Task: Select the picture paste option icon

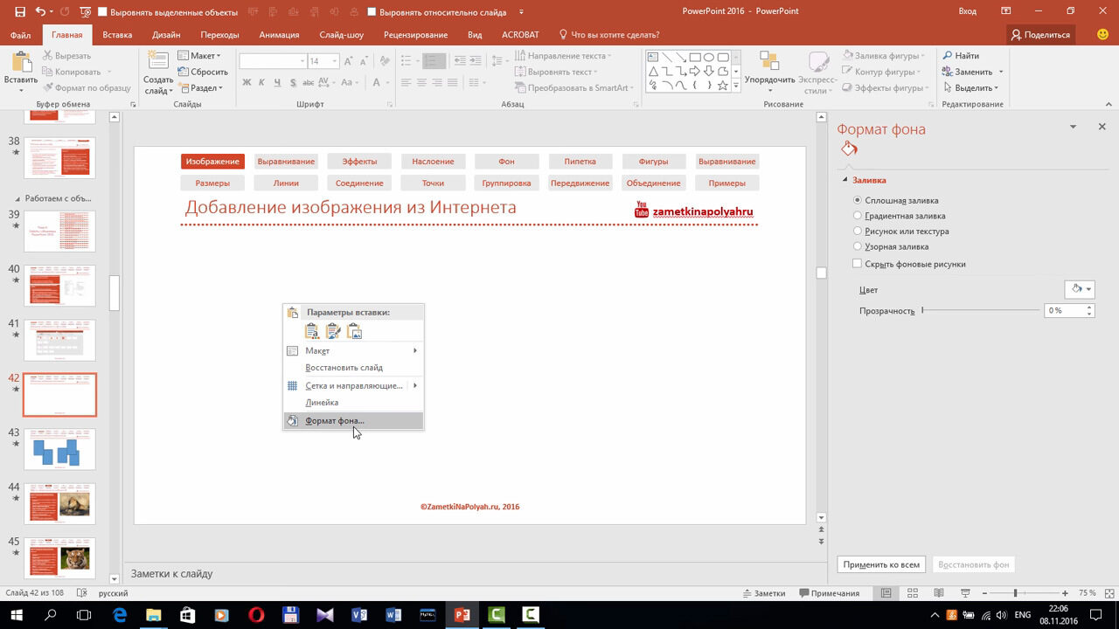Action: point(354,331)
